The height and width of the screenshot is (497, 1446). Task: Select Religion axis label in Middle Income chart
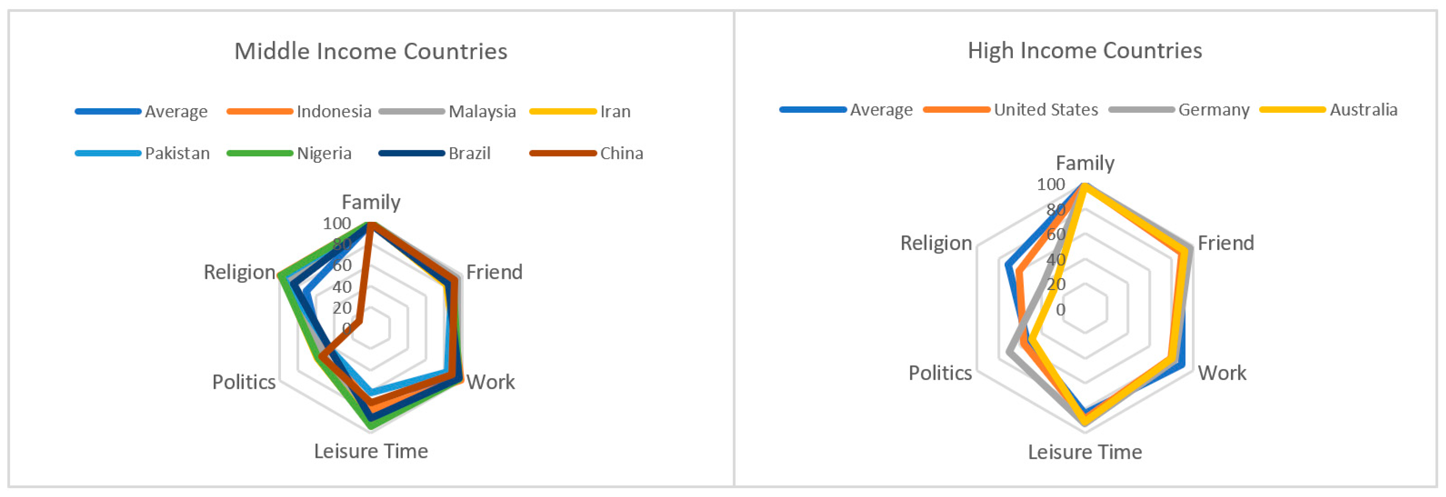tap(239, 272)
